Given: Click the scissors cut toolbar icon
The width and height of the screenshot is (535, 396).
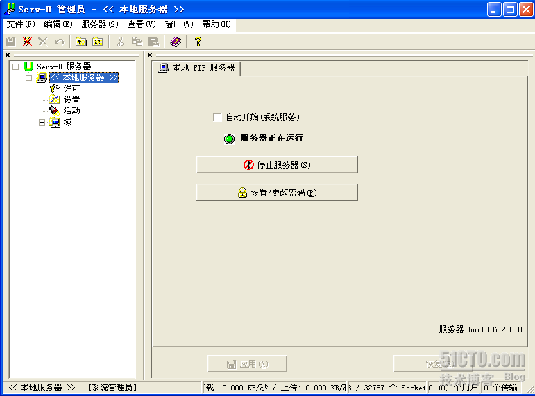Looking at the screenshot, I should (x=120, y=42).
